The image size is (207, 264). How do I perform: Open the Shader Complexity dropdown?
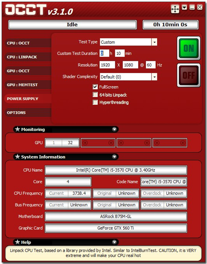pyautogui.click(x=154, y=77)
